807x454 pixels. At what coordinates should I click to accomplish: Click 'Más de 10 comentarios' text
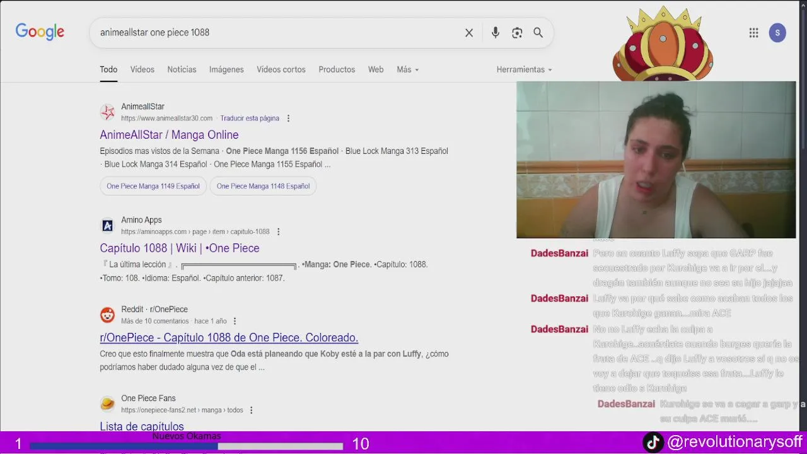click(155, 321)
